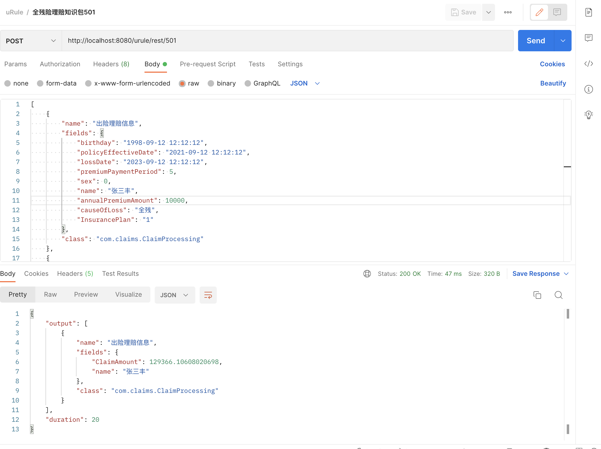Select the form-data radio option
601x449 pixels.
[x=40, y=83]
